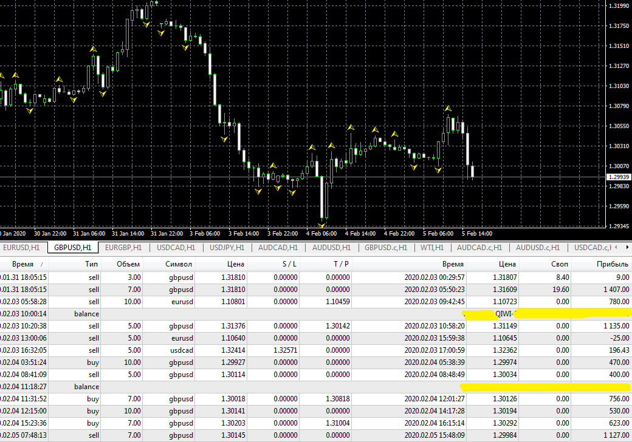This screenshot has height=442, width=632.
Task: Click the Символ column header
Action: pyautogui.click(x=179, y=264)
